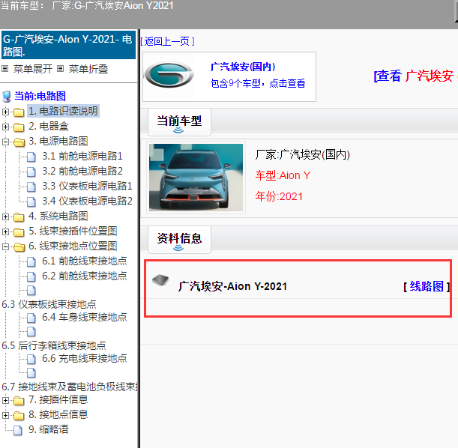Viewport: 458px width, 448px height.
Task: Expand the 1. 电路识读说明 node
Action: click(x=5, y=112)
